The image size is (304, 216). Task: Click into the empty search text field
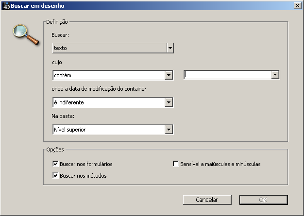[x=227, y=75]
